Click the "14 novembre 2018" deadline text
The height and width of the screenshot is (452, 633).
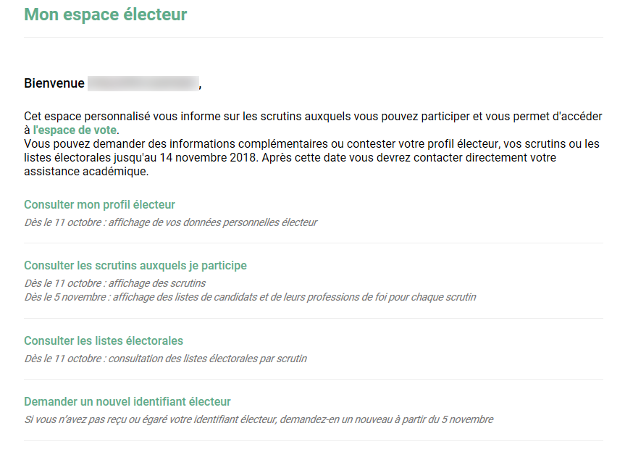[x=208, y=157]
